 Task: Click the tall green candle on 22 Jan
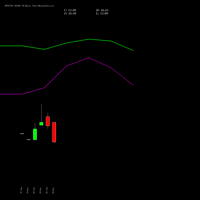pyautogui.click(x=35, y=134)
